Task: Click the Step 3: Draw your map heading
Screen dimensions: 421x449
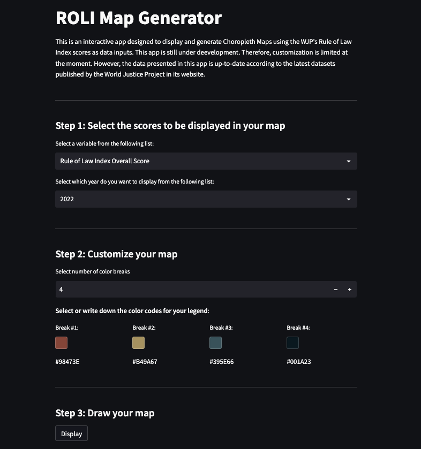Action: (105, 413)
